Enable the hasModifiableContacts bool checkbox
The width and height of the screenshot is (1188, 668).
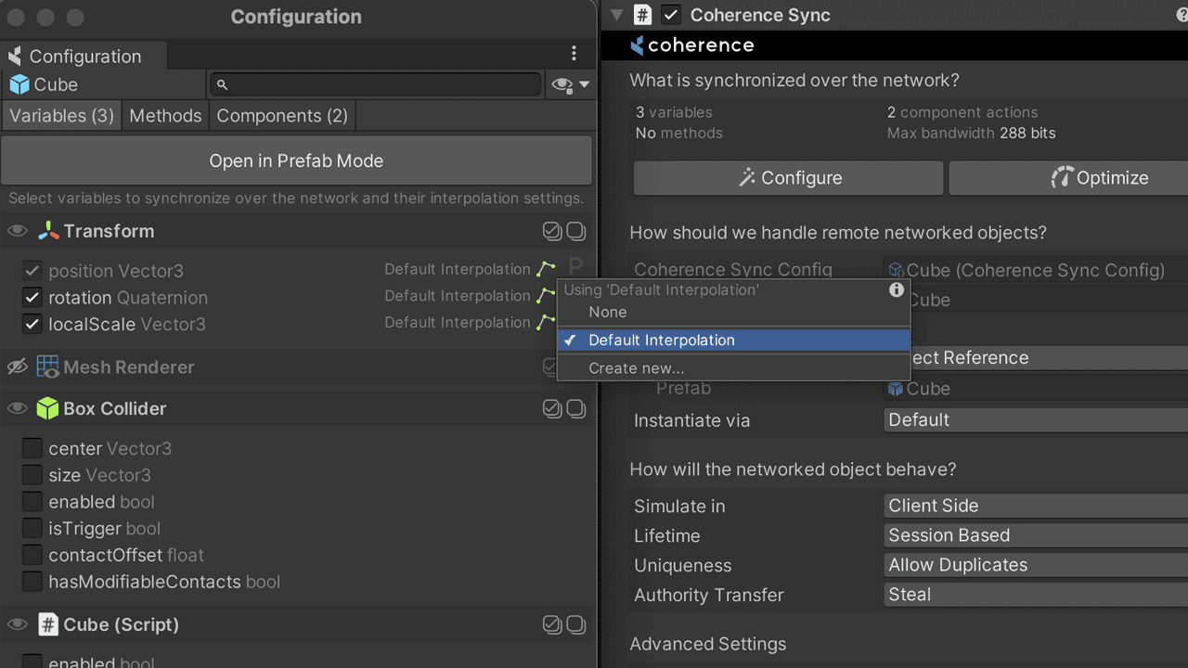[32, 582]
